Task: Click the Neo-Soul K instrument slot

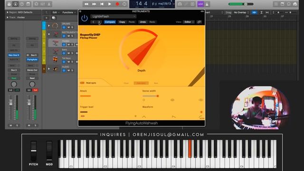Action: point(14,55)
